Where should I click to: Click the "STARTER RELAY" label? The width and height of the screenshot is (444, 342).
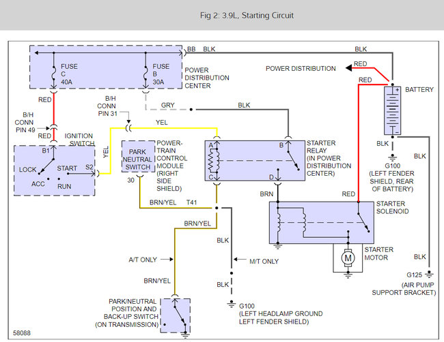point(321,147)
